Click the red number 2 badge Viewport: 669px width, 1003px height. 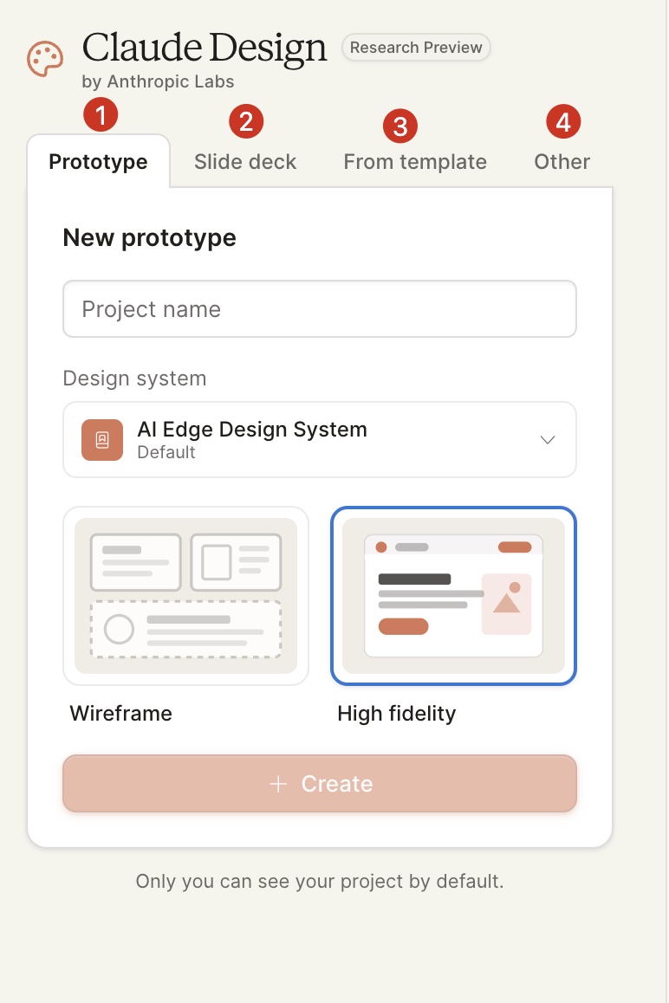click(x=246, y=121)
